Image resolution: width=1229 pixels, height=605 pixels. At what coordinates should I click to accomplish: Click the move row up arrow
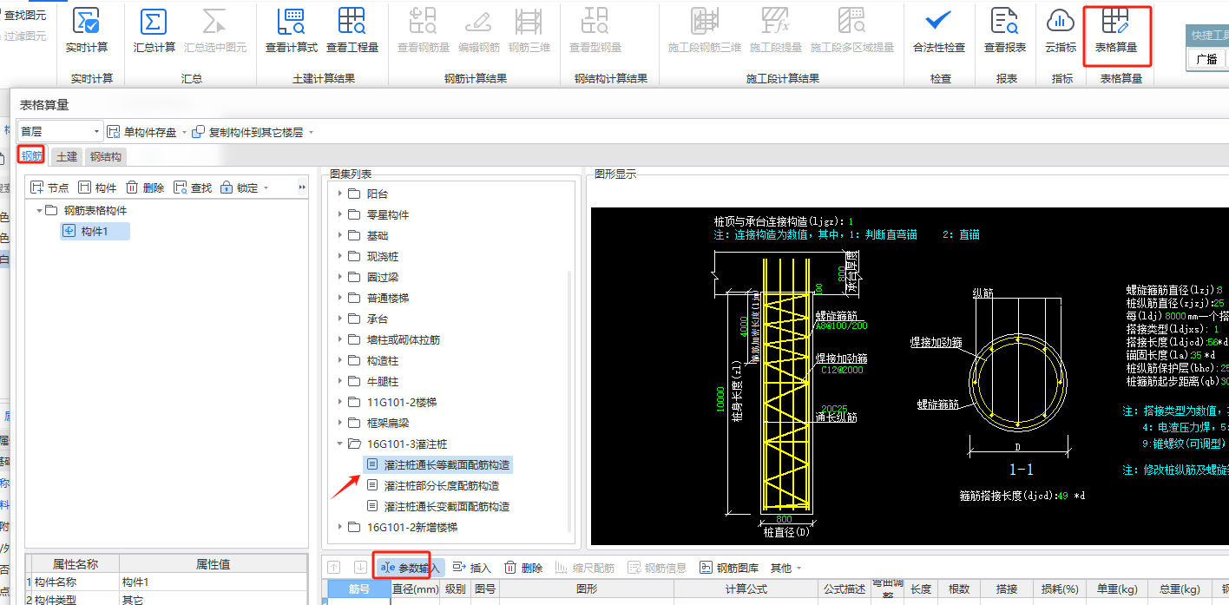(334, 568)
